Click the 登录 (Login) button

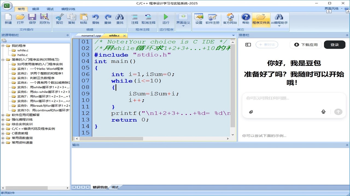[x=335, y=45]
